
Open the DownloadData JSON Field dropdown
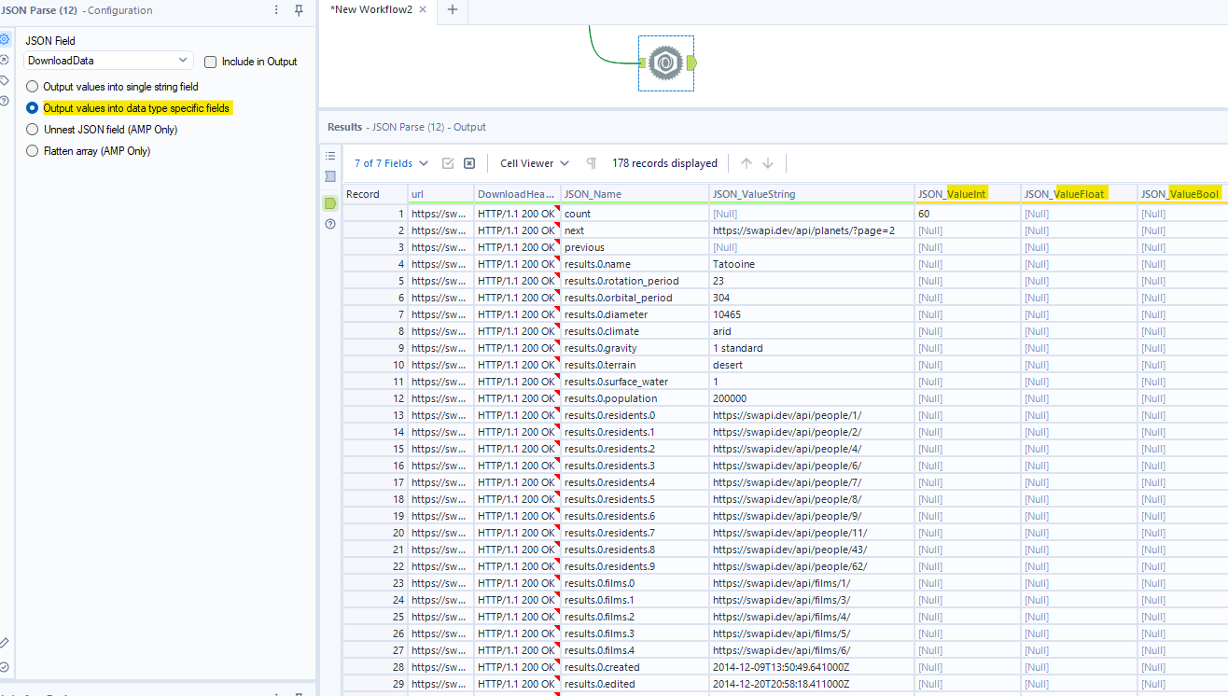pos(108,61)
